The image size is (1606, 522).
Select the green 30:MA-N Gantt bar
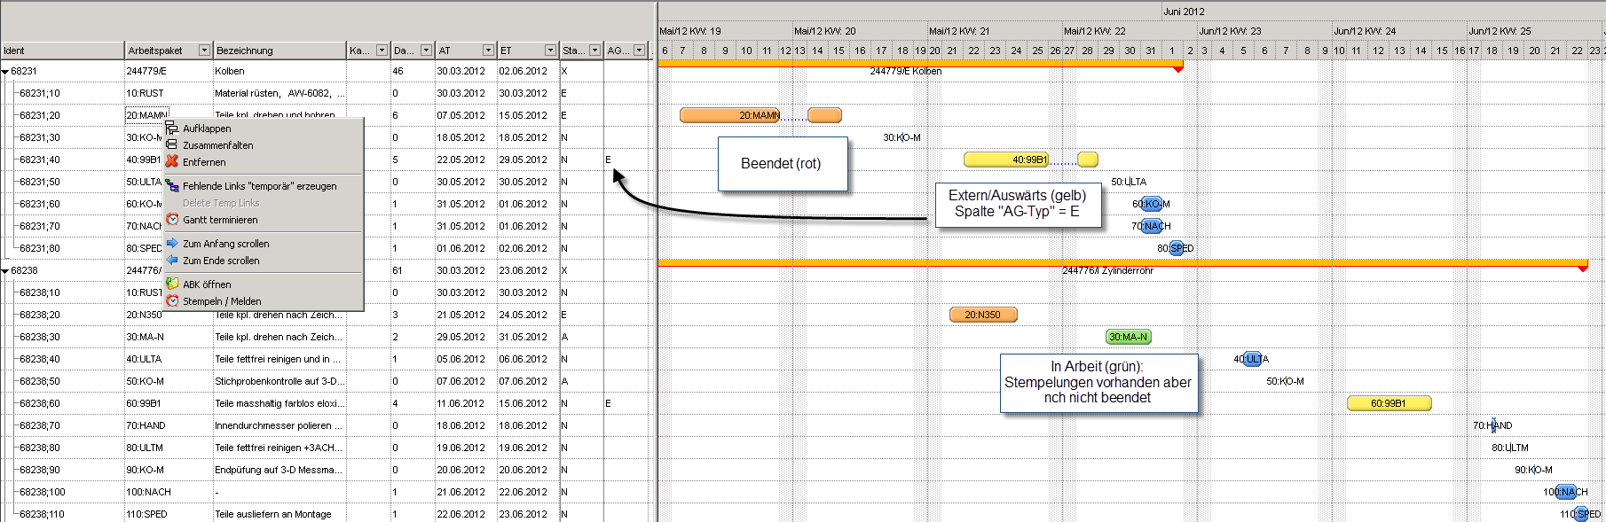coord(1128,337)
